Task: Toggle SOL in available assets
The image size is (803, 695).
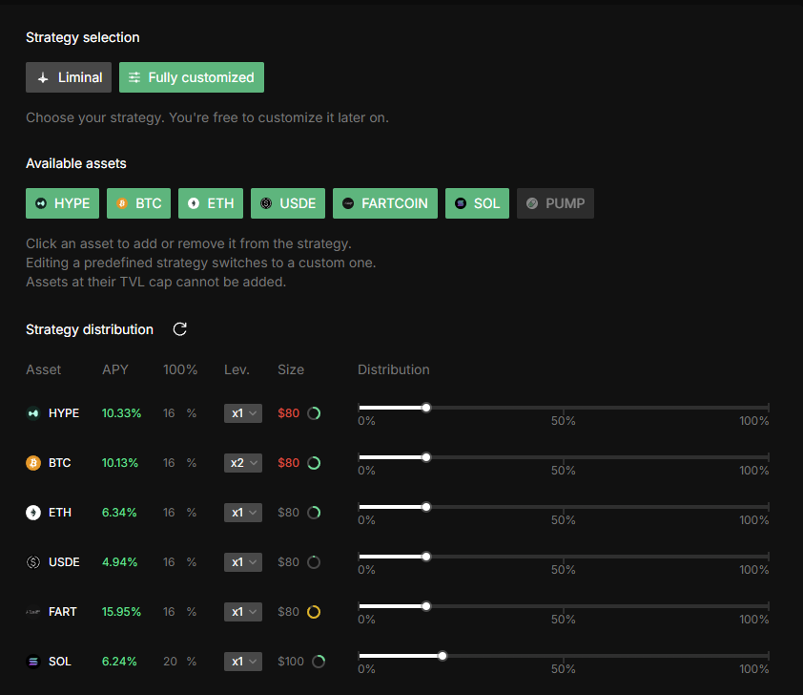Action: tap(477, 203)
